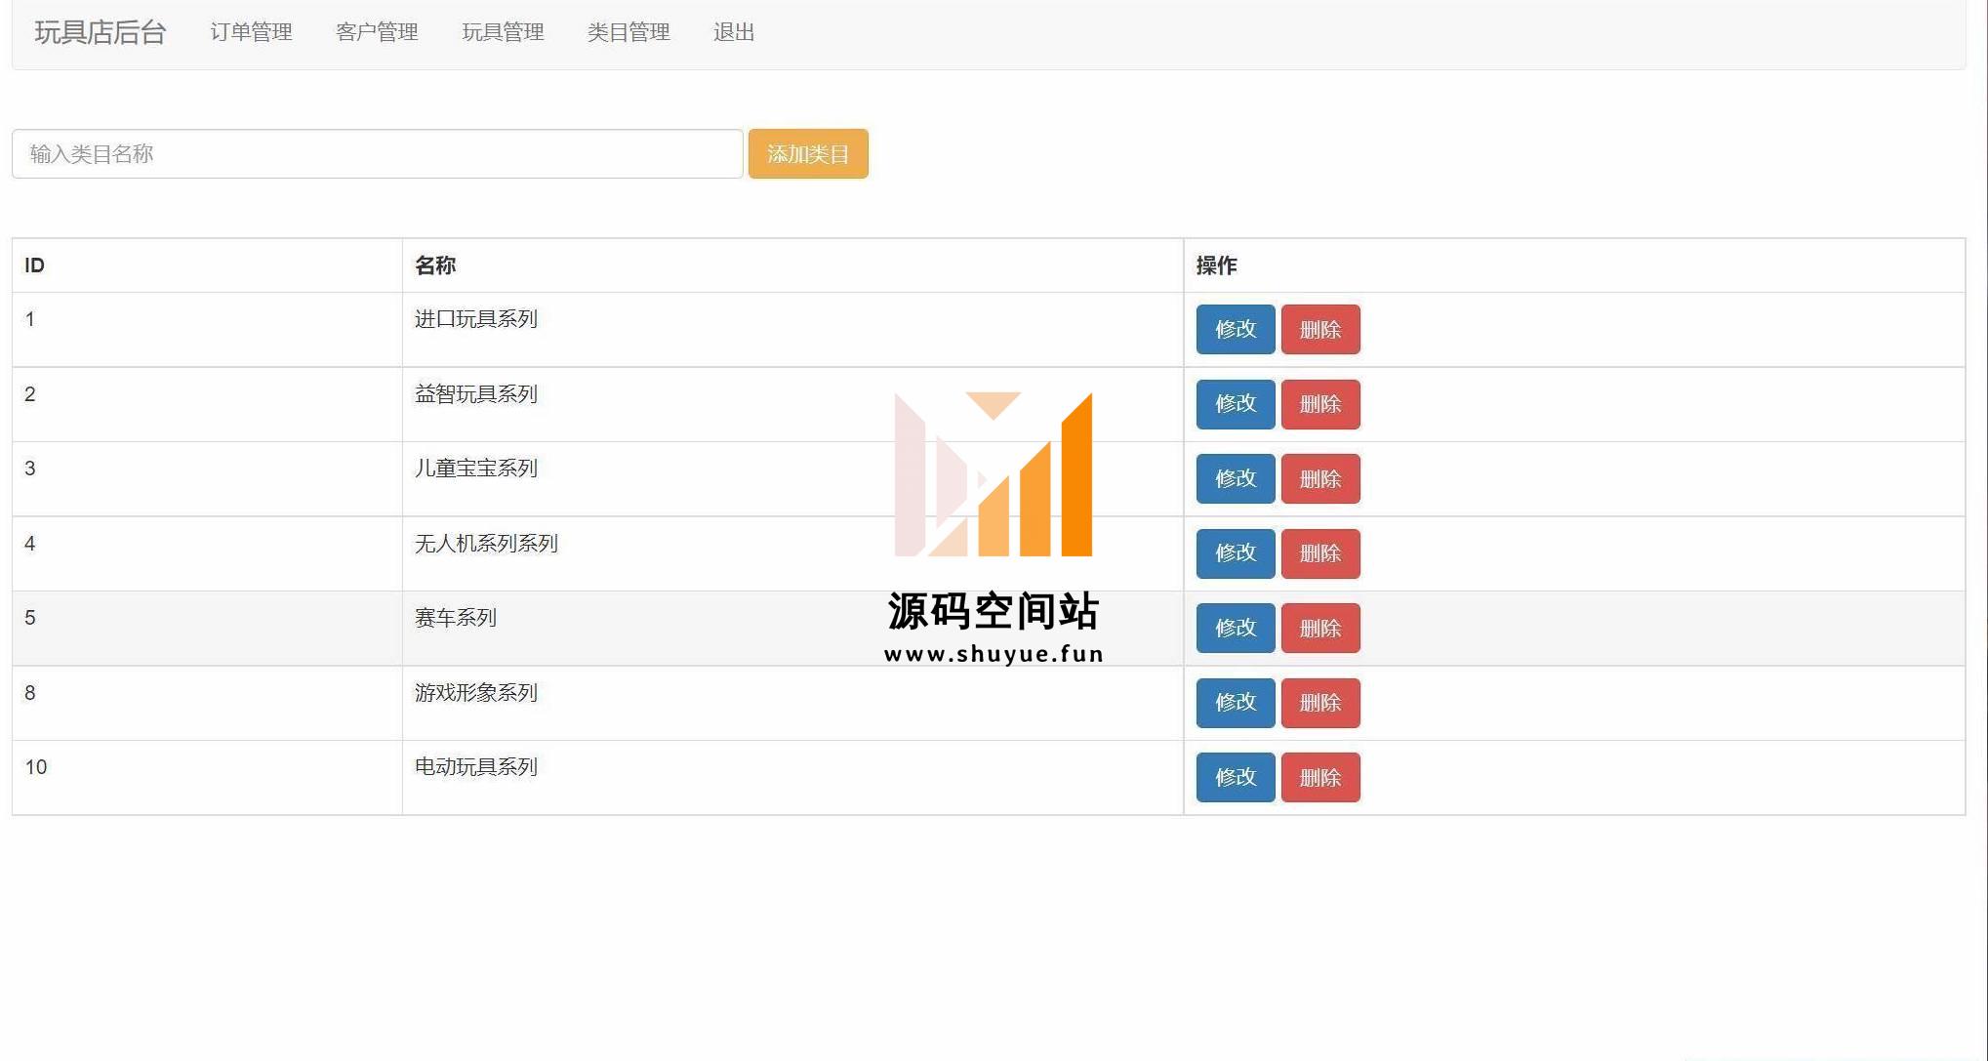
Task: Click 删除 for 电动玩具系列
Action: (1320, 778)
